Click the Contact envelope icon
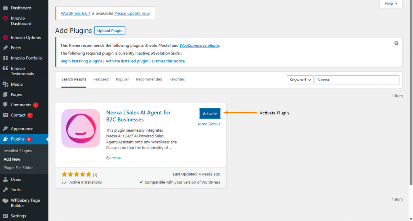Viewport: 413px width, 221px height. (x=5, y=115)
